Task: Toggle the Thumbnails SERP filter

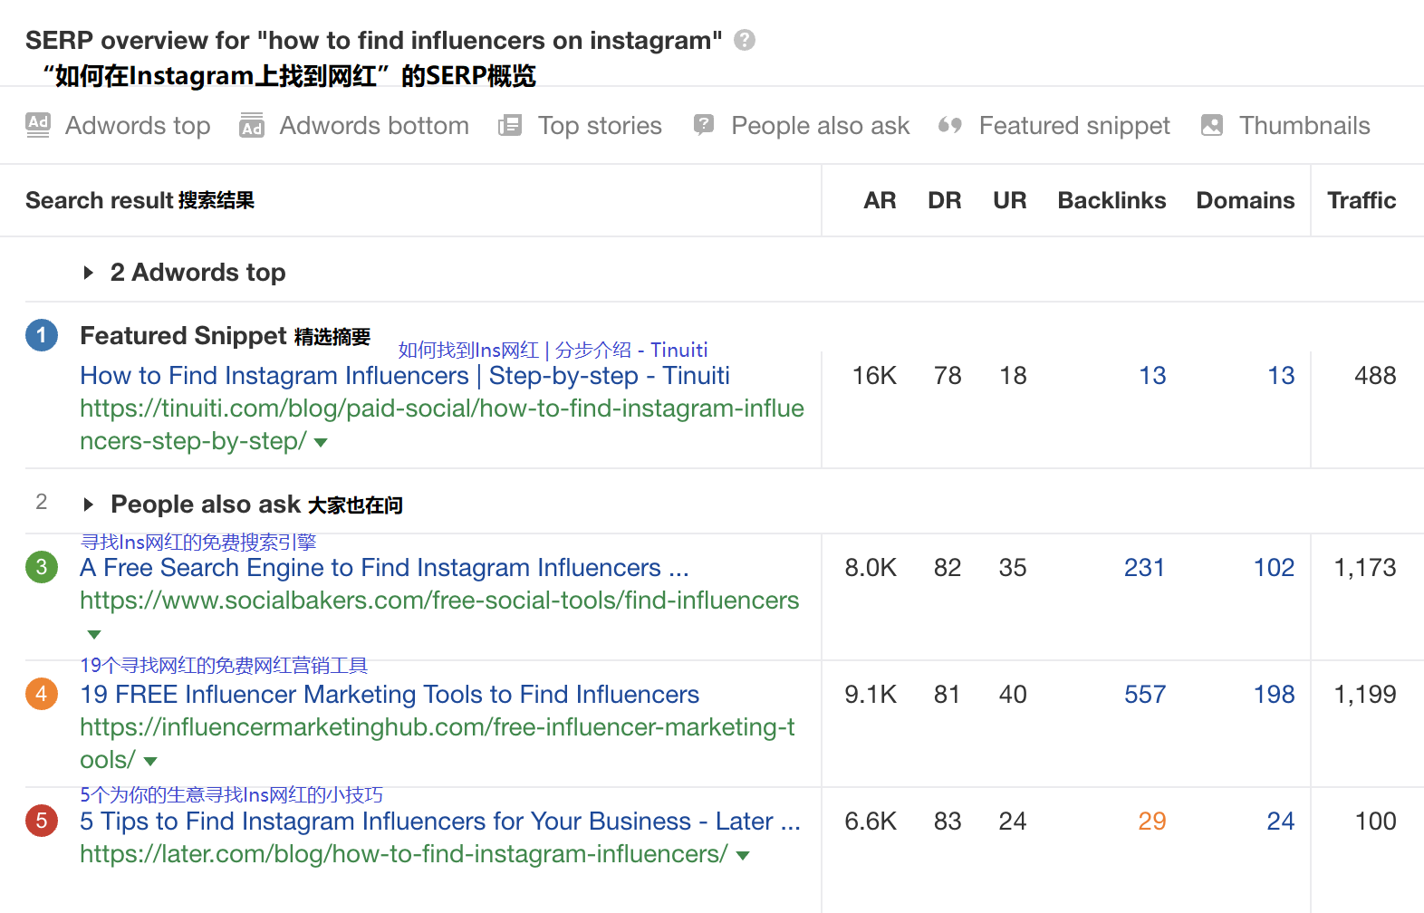Action: 1211,125
